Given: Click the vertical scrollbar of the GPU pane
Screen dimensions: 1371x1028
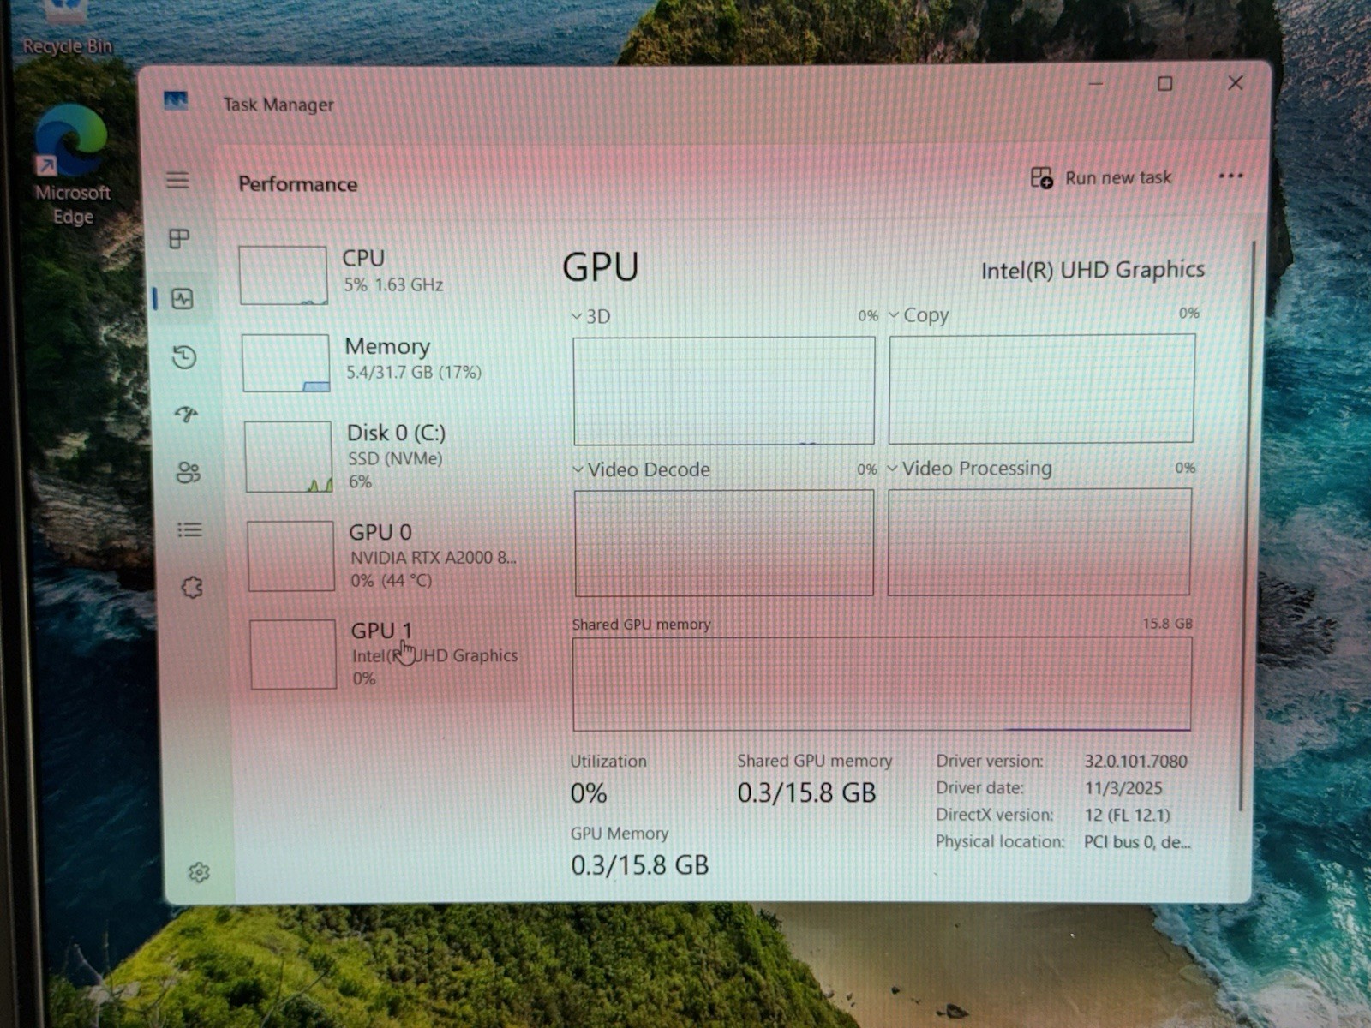Looking at the screenshot, I should (1247, 525).
